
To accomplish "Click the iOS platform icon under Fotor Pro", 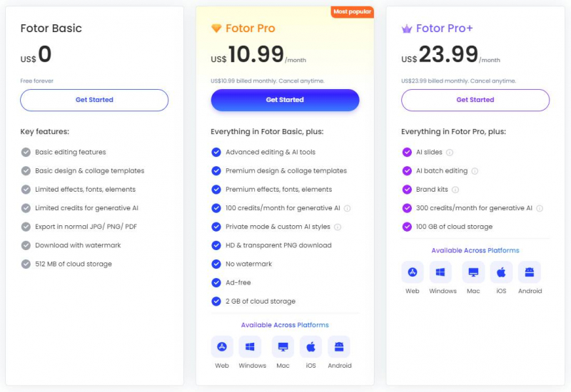I will pyautogui.click(x=310, y=347).
